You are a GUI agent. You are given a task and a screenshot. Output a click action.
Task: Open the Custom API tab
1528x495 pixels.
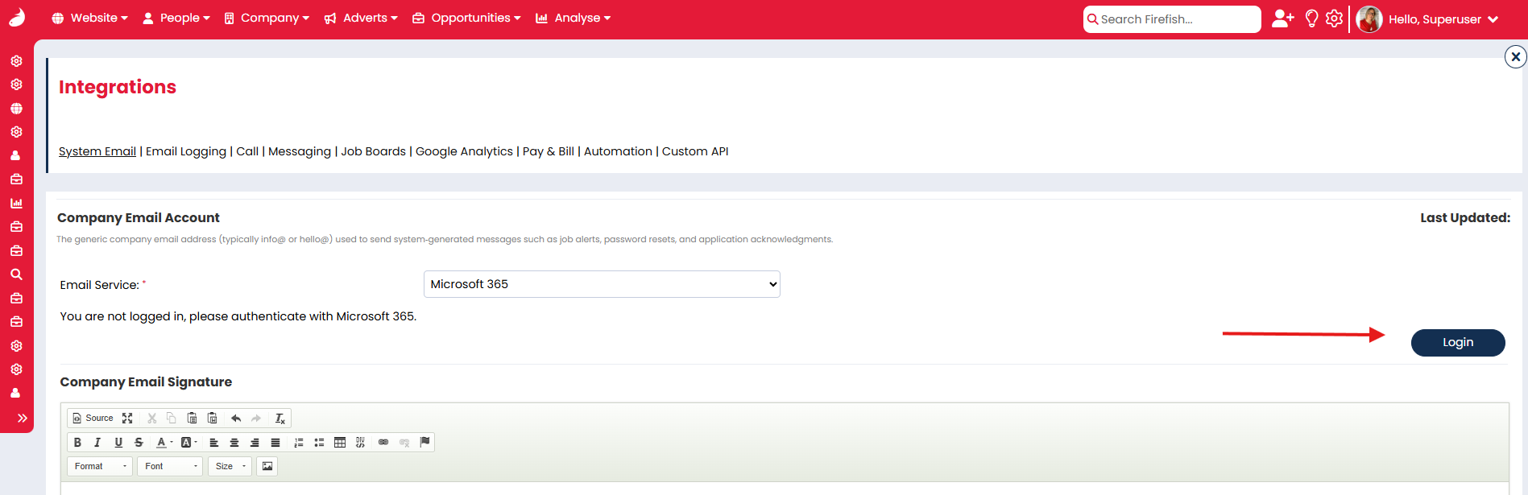pyautogui.click(x=695, y=151)
